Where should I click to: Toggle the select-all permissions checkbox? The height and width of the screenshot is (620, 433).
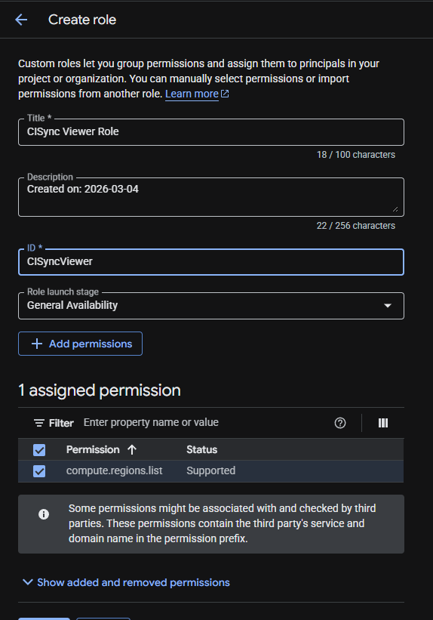(39, 450)
